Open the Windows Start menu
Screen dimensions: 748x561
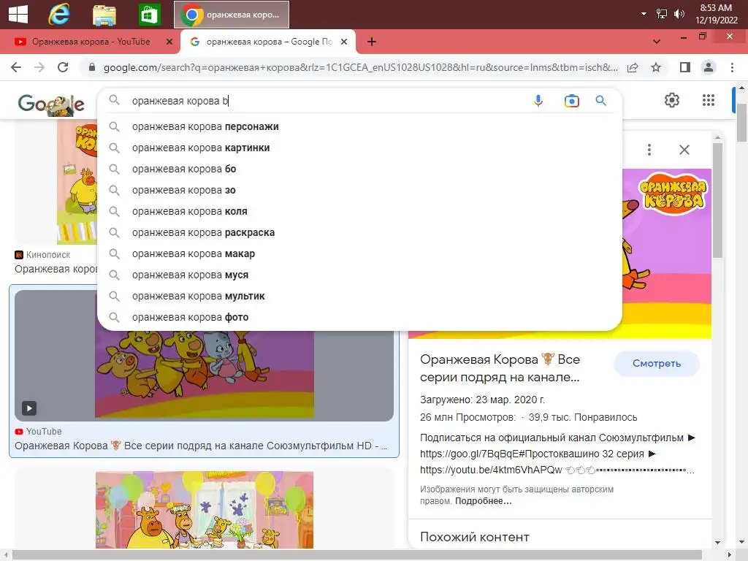tap(18, 15)
